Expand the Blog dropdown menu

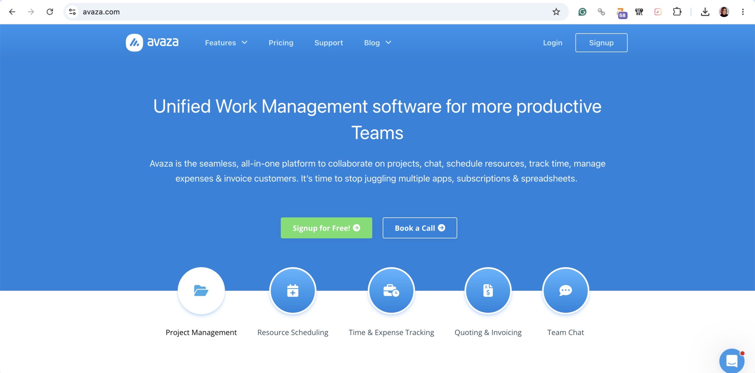[378, 43]
